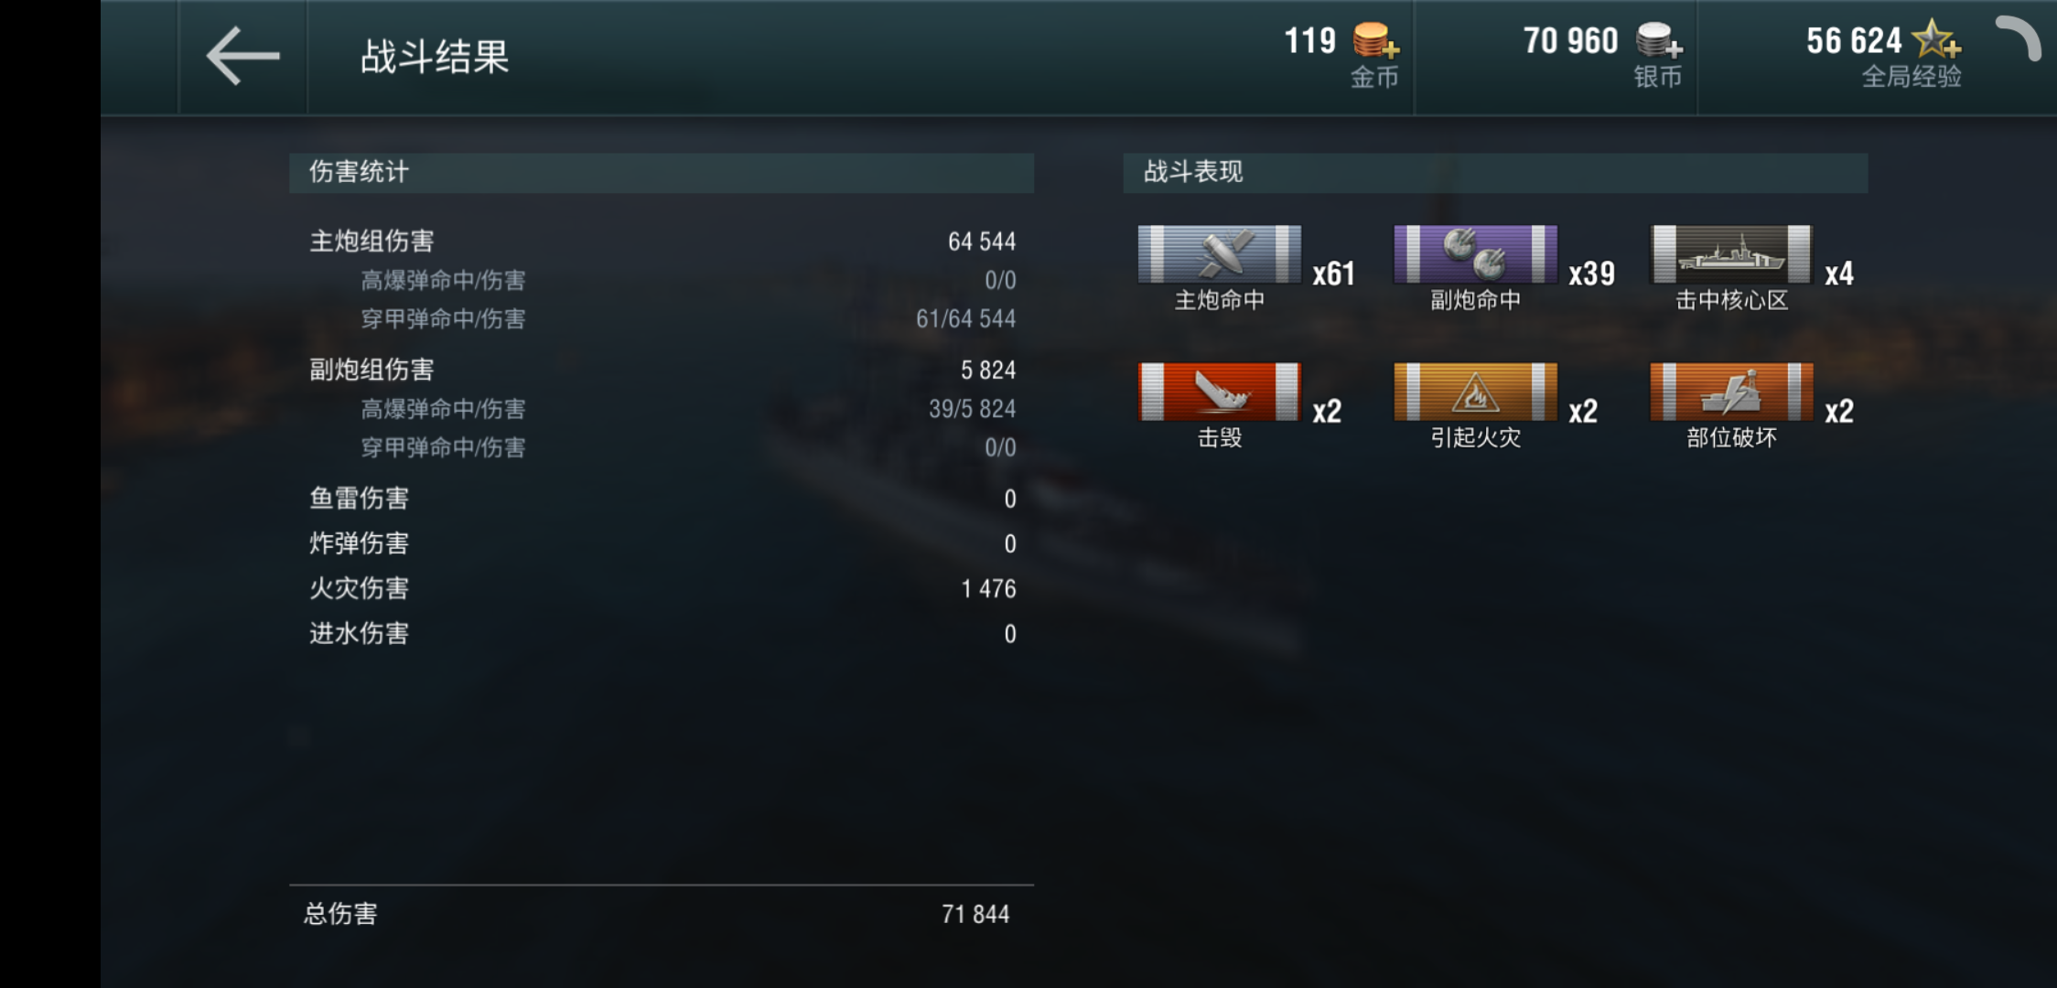
Task: Tap the gold coins plus icon
Action: pos(1375,41)
